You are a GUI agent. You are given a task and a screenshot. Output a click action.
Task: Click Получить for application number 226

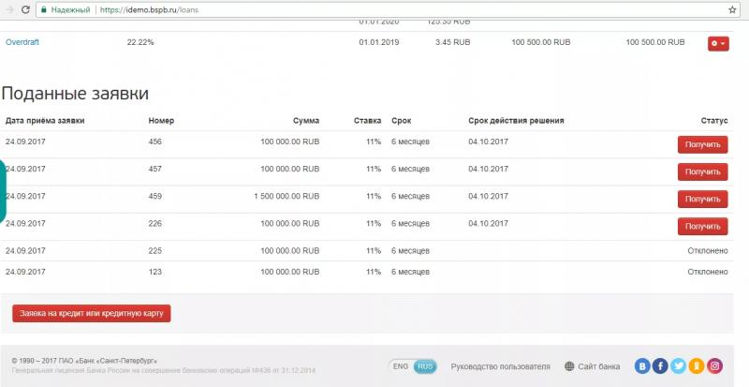point(702,226)
